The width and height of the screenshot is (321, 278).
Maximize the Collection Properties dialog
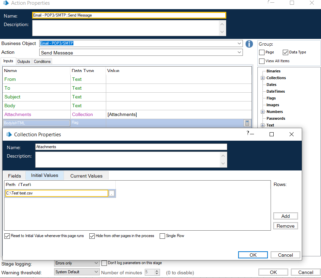click(x=271, y=134)
